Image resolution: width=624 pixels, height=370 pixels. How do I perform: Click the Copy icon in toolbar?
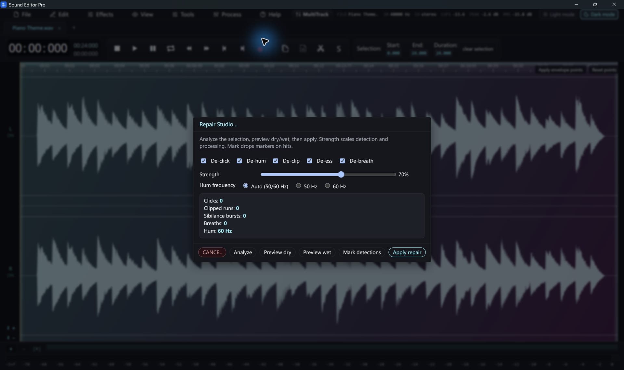285,48
